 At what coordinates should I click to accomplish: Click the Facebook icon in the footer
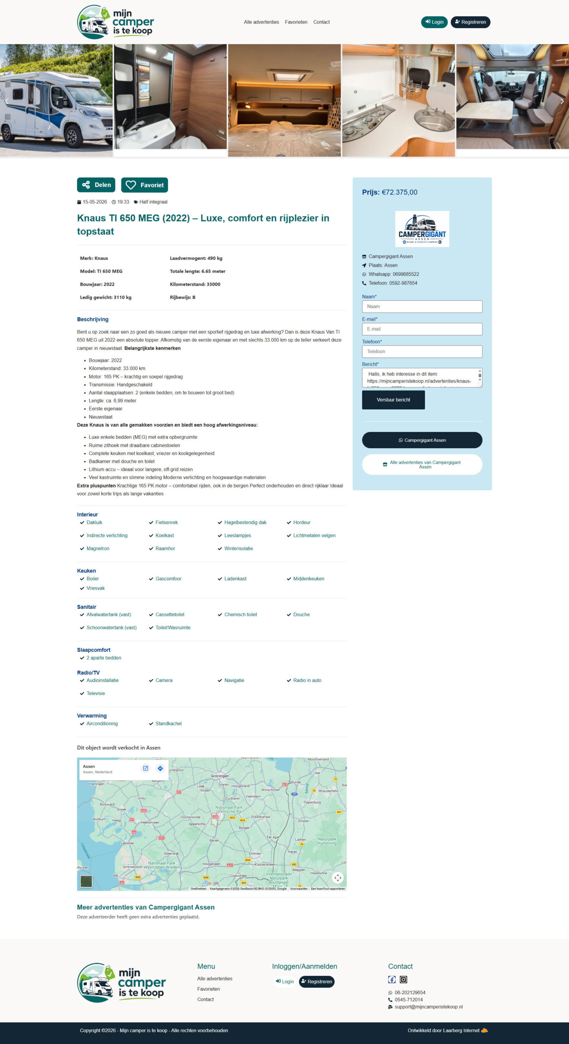392,979
